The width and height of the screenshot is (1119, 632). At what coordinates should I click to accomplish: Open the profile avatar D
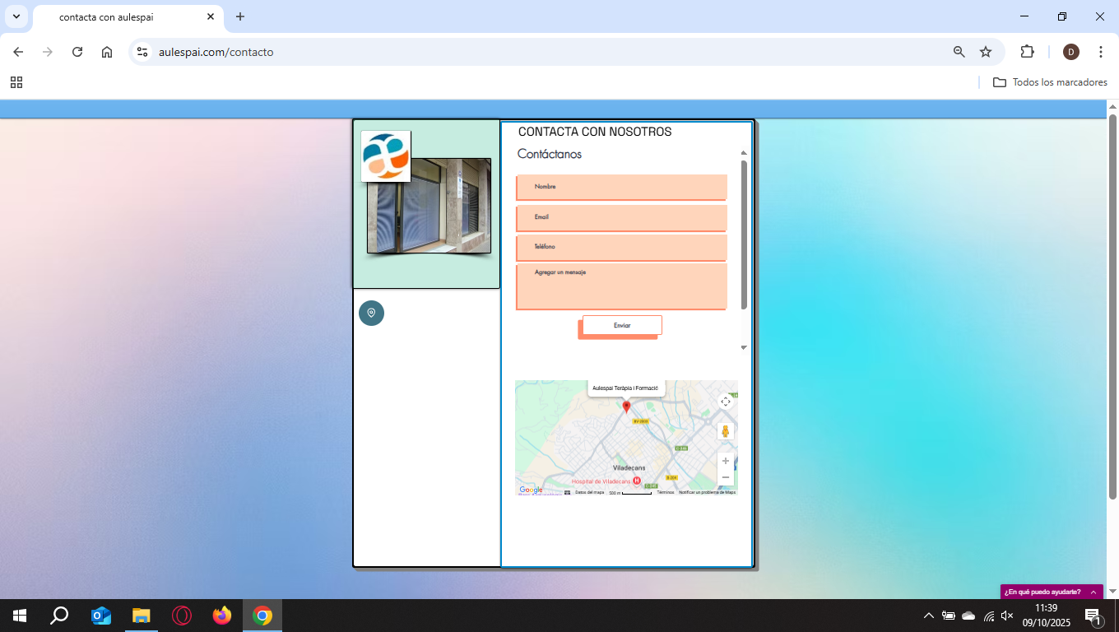click(x=1070, y=52)
